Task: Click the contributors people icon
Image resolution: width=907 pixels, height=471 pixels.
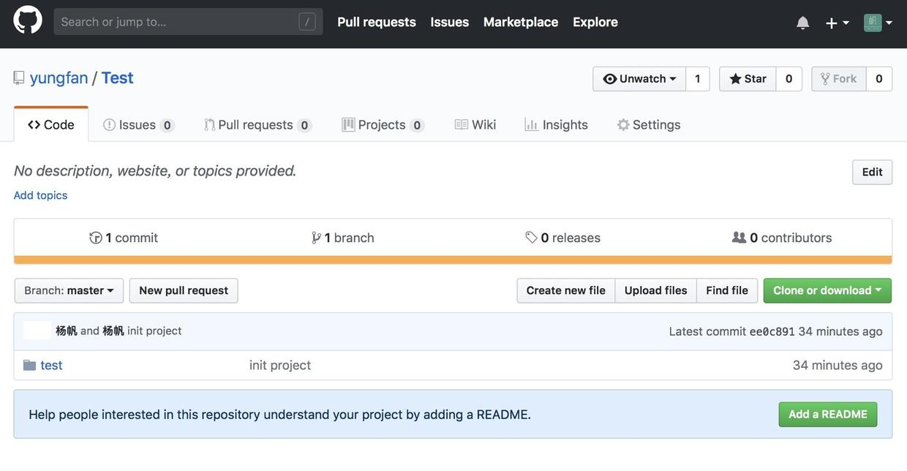Action: click(x=739, y=238)
